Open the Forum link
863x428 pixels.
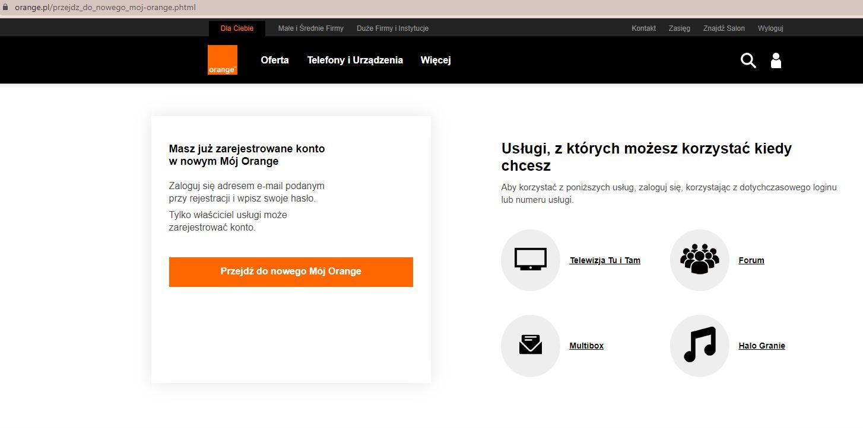coord(751,260)
